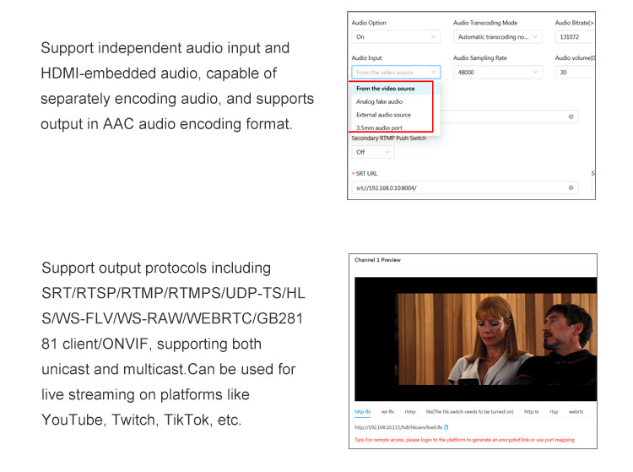
Task: Switch to the webrtc tab
Action: tap(576, 412)
